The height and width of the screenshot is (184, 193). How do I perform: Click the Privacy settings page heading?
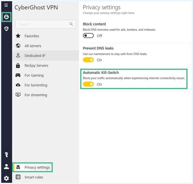click(102, 7)
